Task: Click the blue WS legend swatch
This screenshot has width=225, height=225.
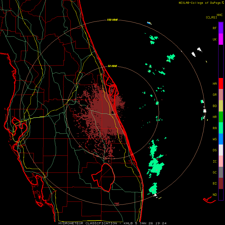Action: [221, 139]
